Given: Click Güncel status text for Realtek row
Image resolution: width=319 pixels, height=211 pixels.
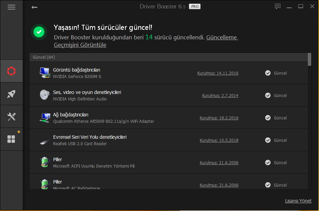Looking at the screenshot, I should pyautogui.click(x=280, y=140).
